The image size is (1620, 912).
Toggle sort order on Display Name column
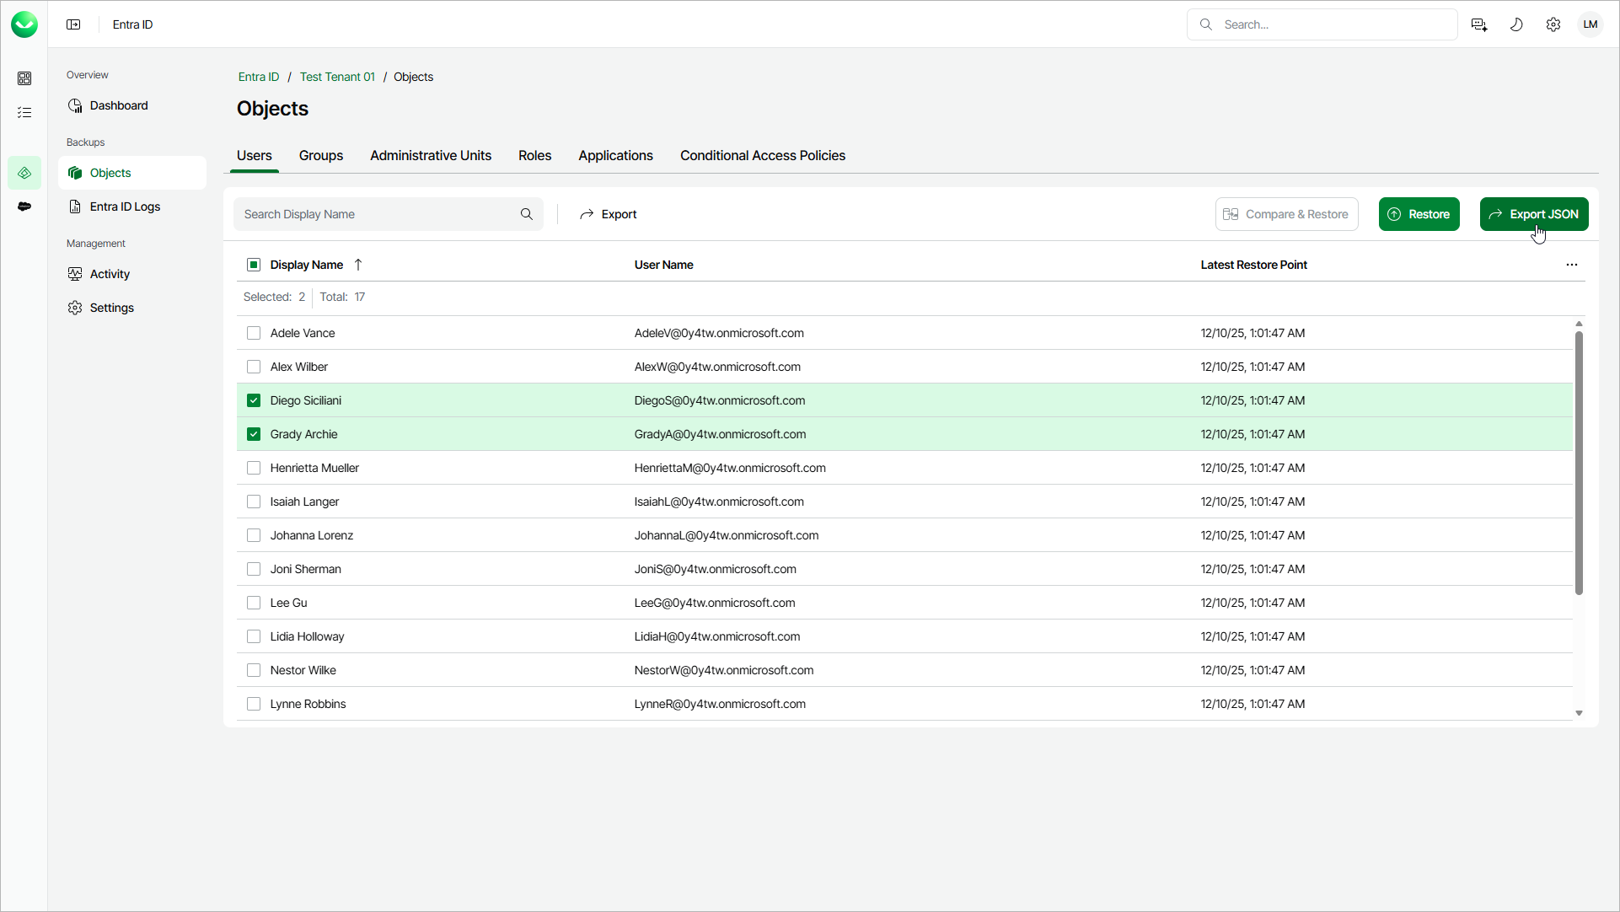[x=358, y=264]
